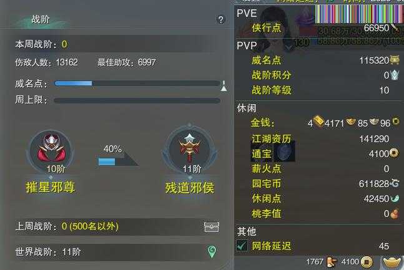Toggle the 网络延迟 checkbox
This screenshot has height=270, width=404.
242,246
